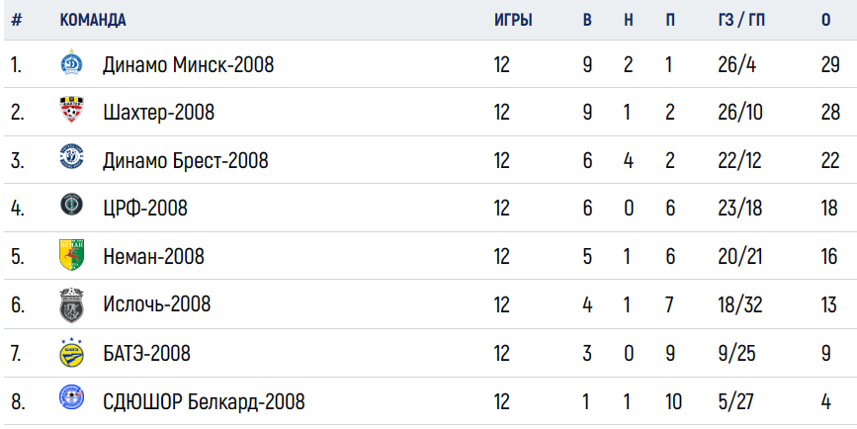Viewport: 857px width, 429px height.
Task: Open the Динамо Брест-2008 logo
Action: 71,157
